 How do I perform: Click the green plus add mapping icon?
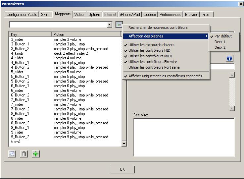coord(36,154)
